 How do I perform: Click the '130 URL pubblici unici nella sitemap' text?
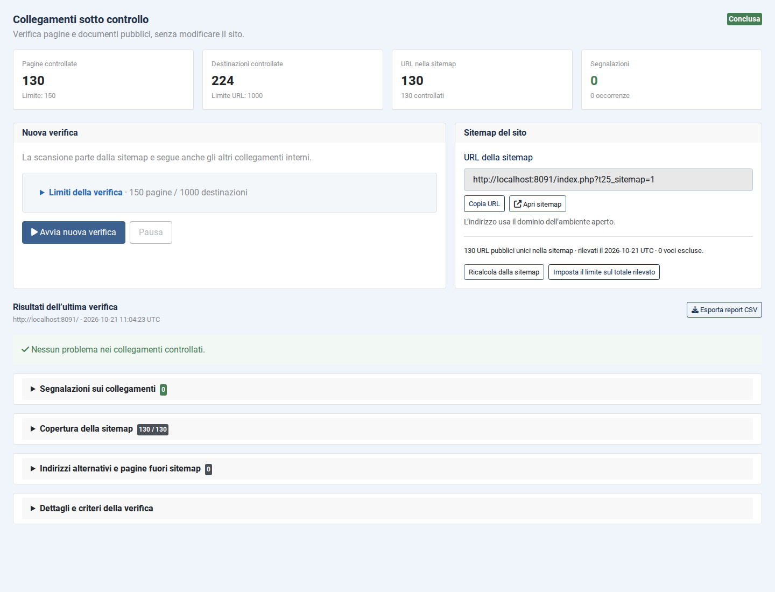[x=518, y=251]
